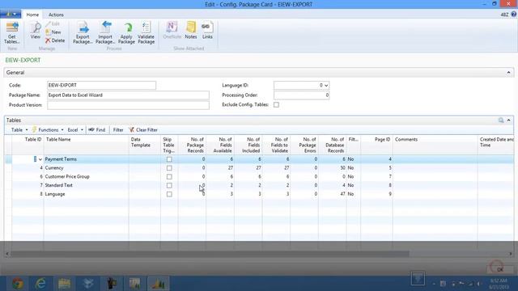Image resolution: width=518 pixels, height=291 pixels.
Task: Click the OneNote ribbon icon
Action: 172,31
